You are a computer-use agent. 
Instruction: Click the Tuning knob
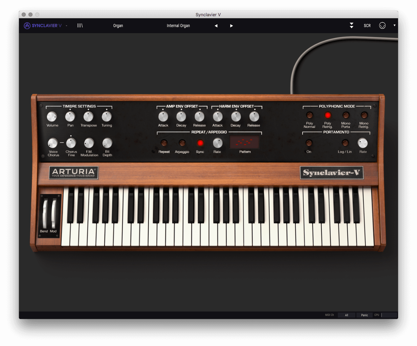[107, 117]
